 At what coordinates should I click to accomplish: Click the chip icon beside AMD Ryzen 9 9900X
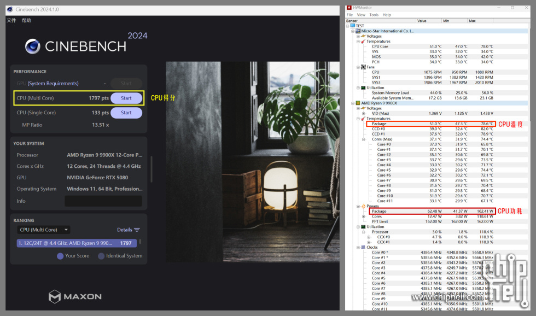click(x=358, y=103)
